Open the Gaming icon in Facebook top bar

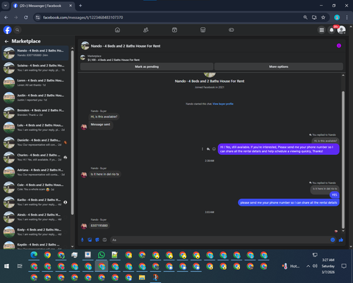pos(232,30)
